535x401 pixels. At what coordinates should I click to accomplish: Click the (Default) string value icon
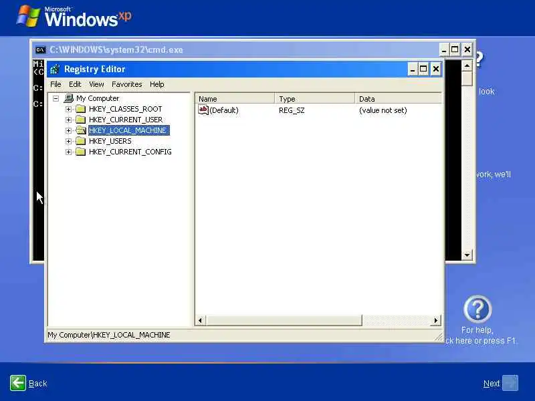(x=203, y=110)
